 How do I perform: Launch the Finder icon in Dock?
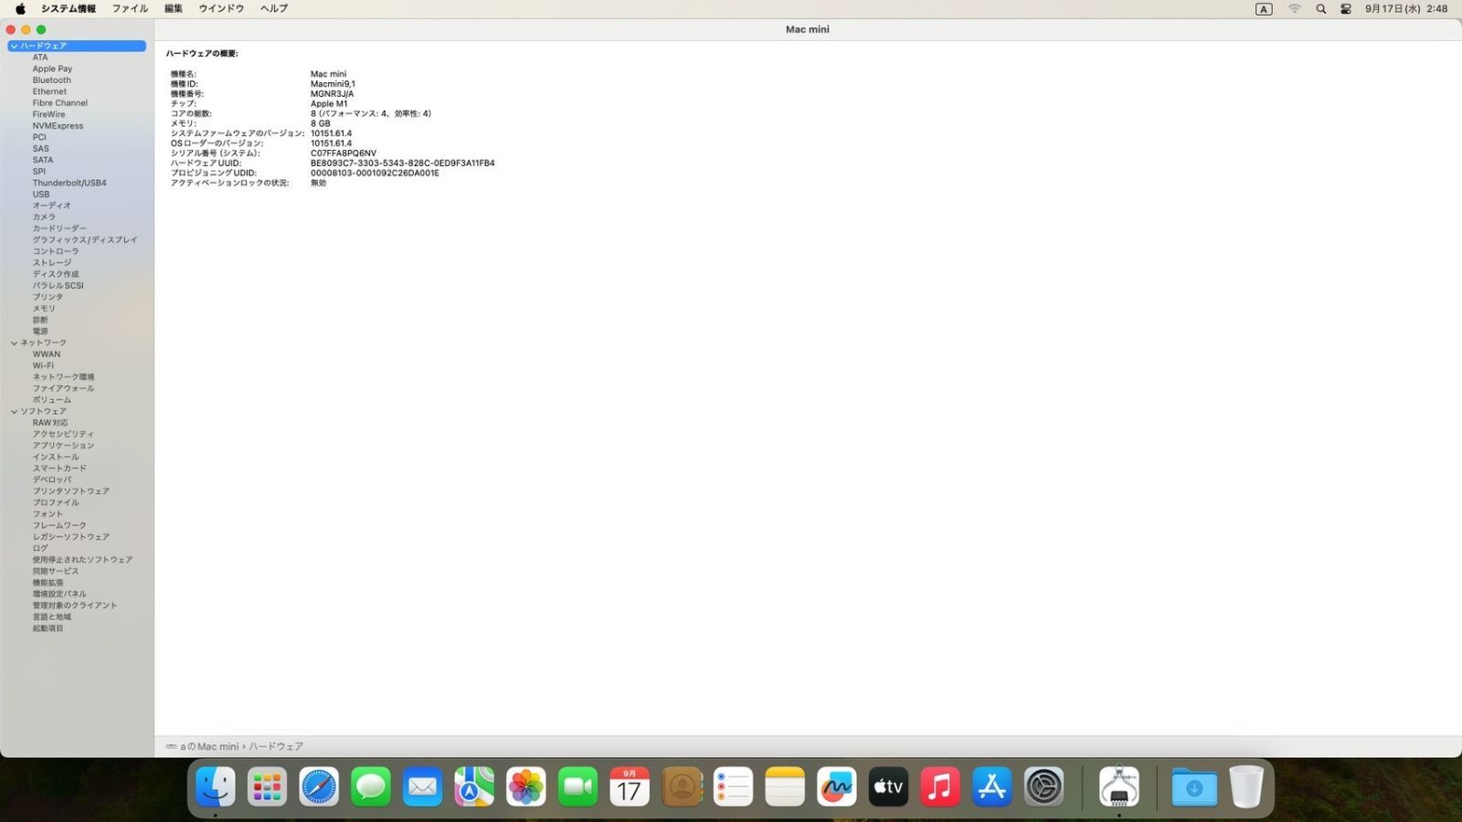216,786
